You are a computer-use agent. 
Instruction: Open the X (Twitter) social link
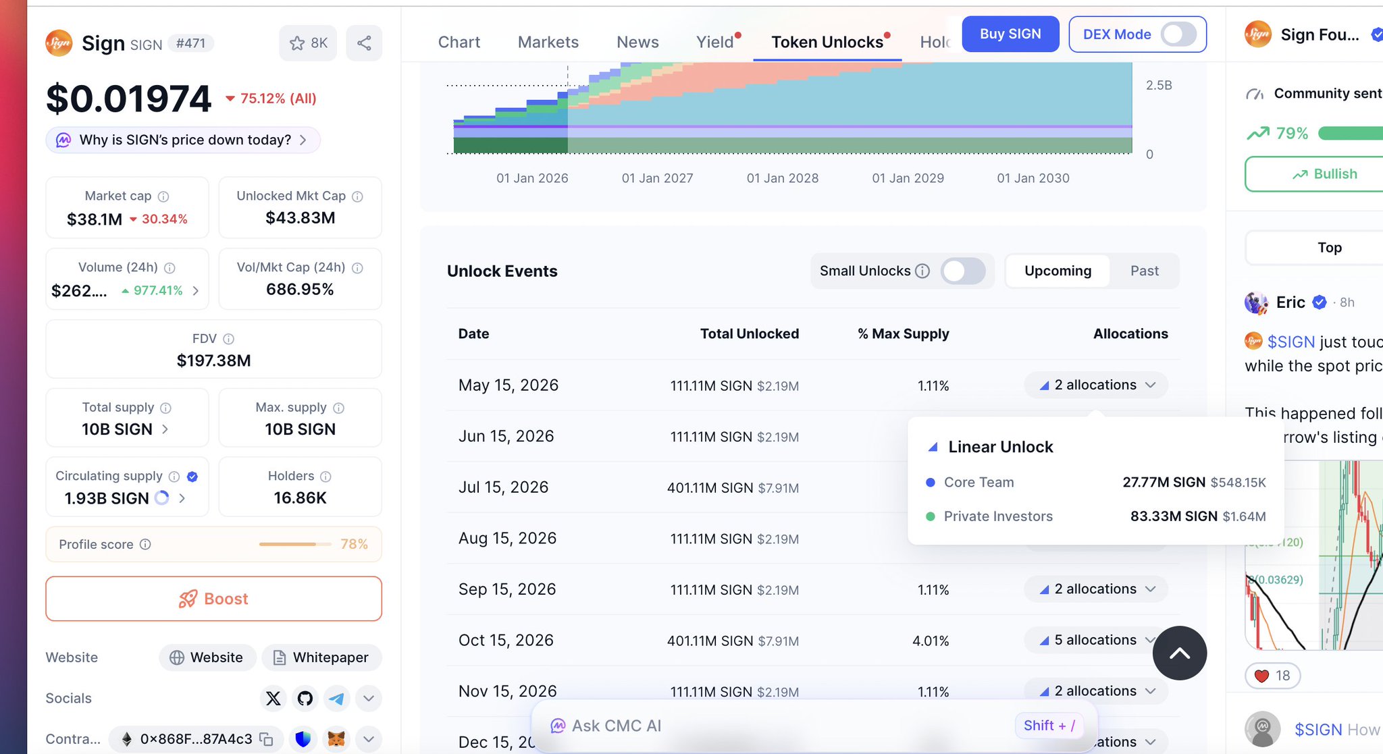pos(273,698)
